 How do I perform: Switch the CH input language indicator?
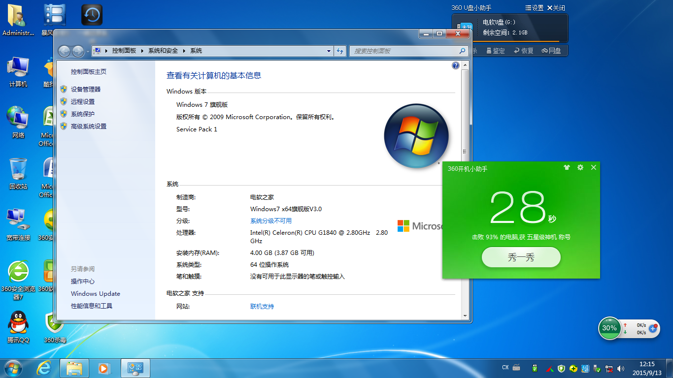505,368
